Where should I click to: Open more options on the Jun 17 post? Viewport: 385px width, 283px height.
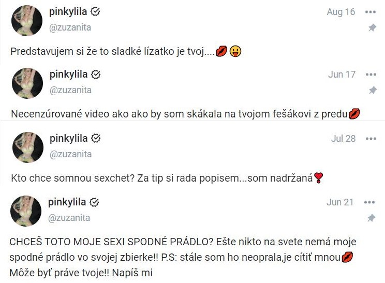coord(371,75)
